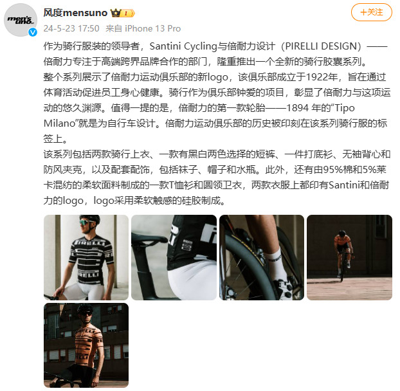View the cyclist riding in orange jersey photo
The width and height of the screenshot is (400, 391).
tap(349, 257)
